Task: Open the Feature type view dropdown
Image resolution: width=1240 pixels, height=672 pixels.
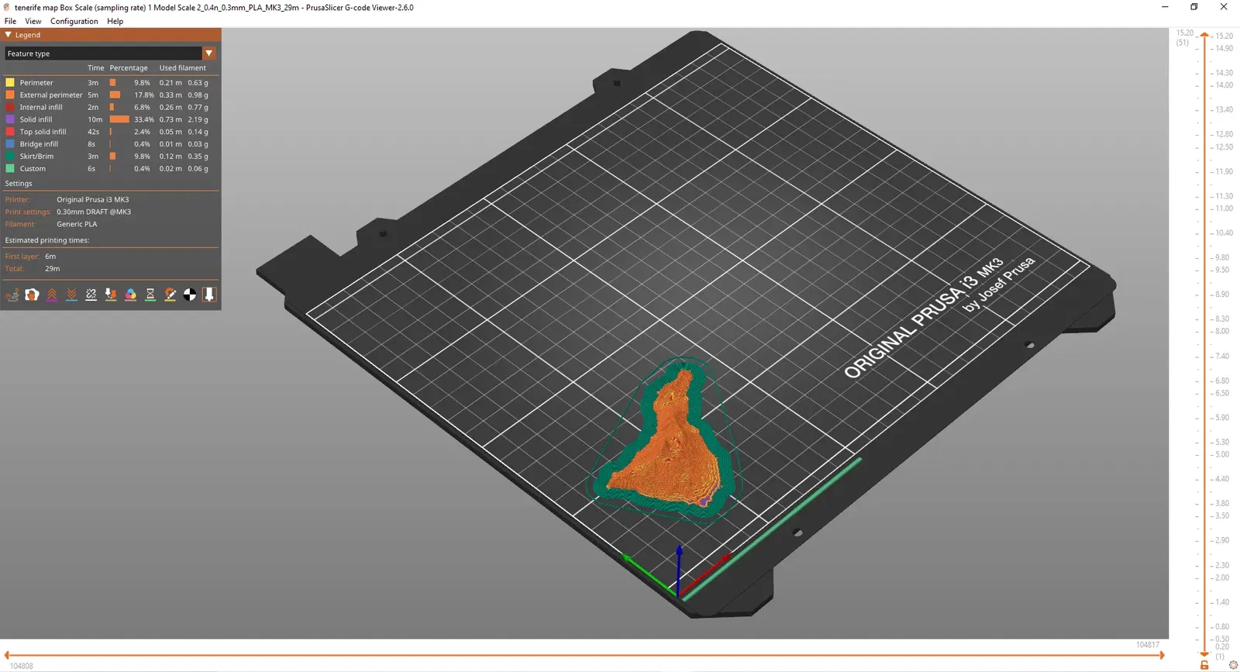Action: (110, 53)
